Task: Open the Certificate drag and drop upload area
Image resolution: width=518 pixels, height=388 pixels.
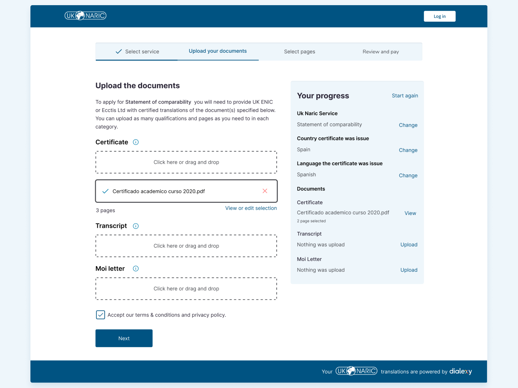Action: coord(186,162)
